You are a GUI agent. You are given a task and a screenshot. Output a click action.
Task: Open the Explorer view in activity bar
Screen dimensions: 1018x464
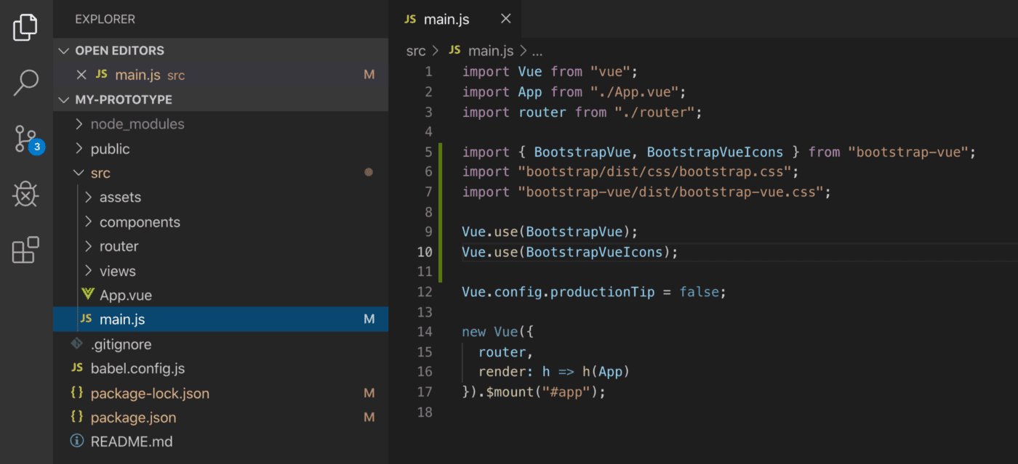pos(25,27)
